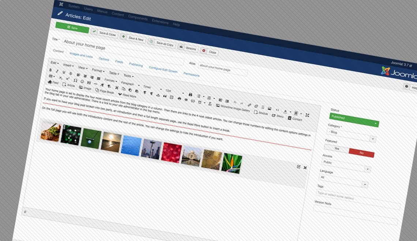Screen dimensions: 417x241
Task: Insert an emoticon with the smiley icon
Action: point(82,81)
